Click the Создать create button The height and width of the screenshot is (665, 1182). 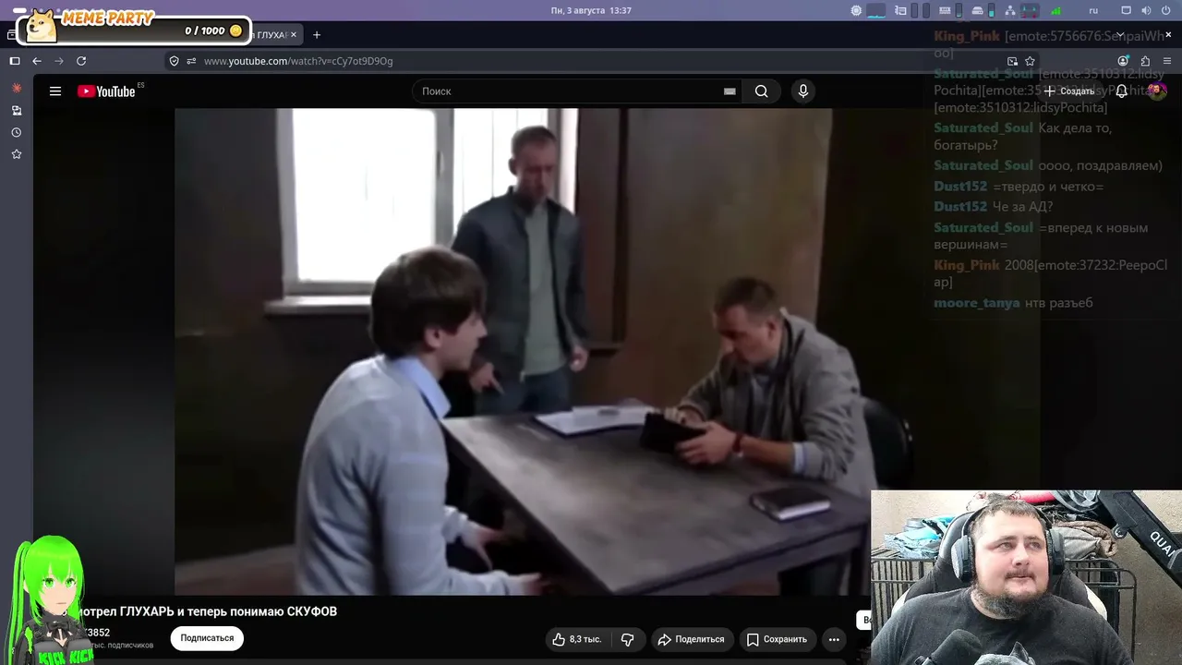(1069, 91)
